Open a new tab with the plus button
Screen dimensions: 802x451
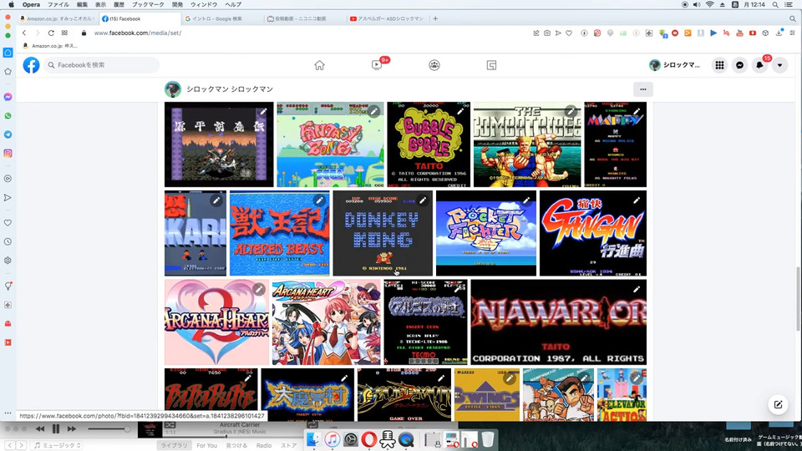tap(435, 18)
